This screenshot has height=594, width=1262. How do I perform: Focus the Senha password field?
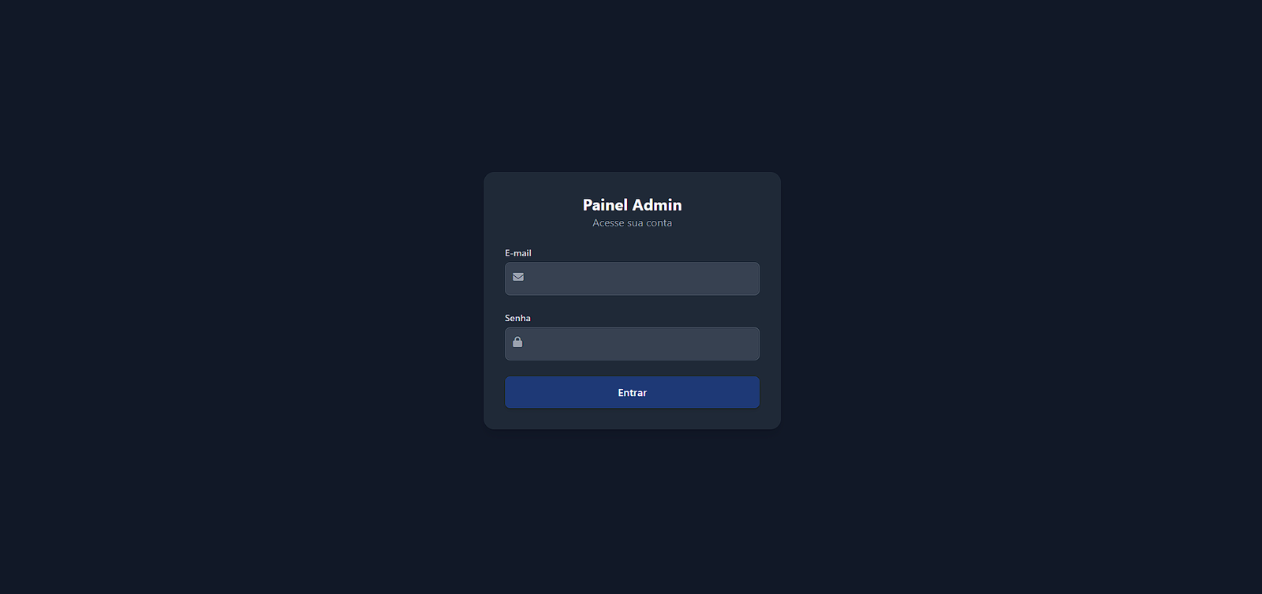[x=639, y=344]
